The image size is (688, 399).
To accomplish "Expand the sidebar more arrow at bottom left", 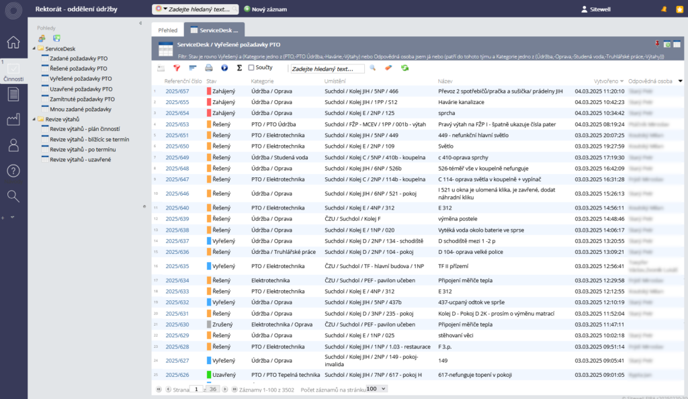I will 12,217.
